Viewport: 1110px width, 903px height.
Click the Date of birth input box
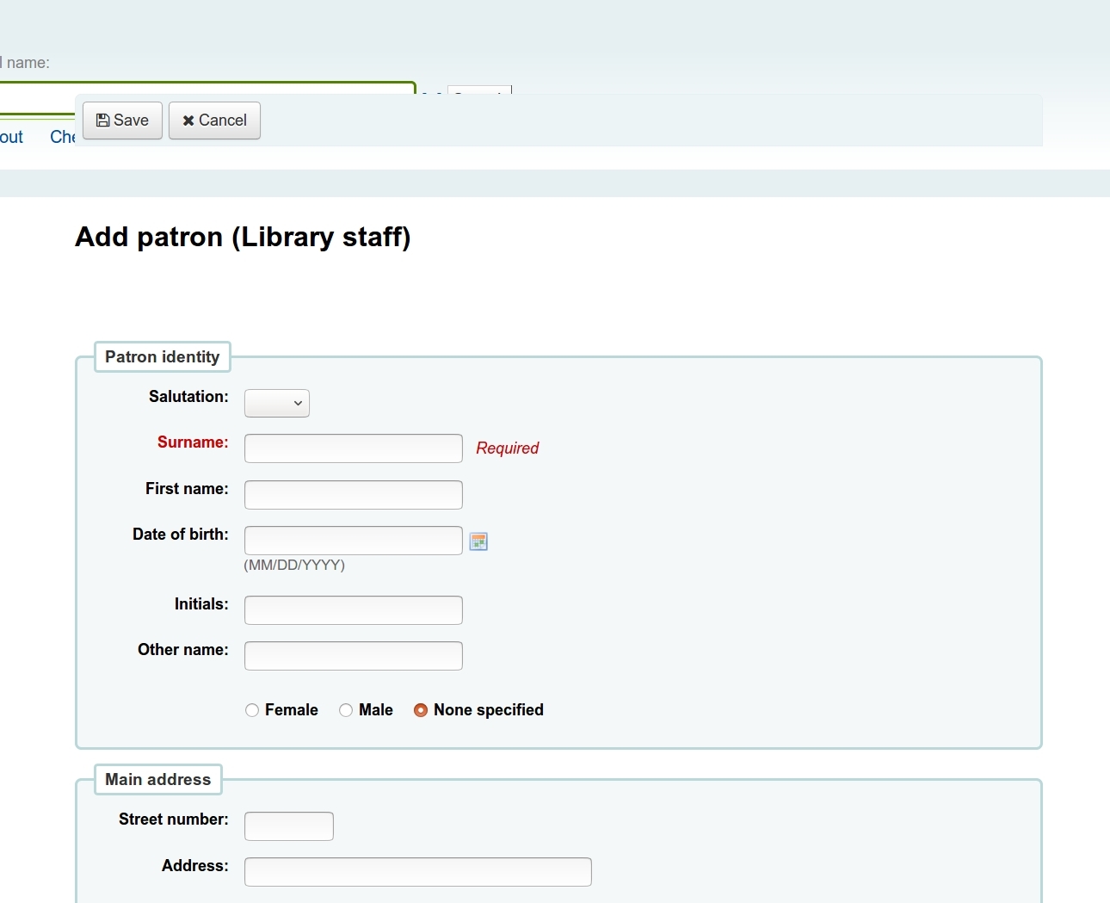(353, 541)
